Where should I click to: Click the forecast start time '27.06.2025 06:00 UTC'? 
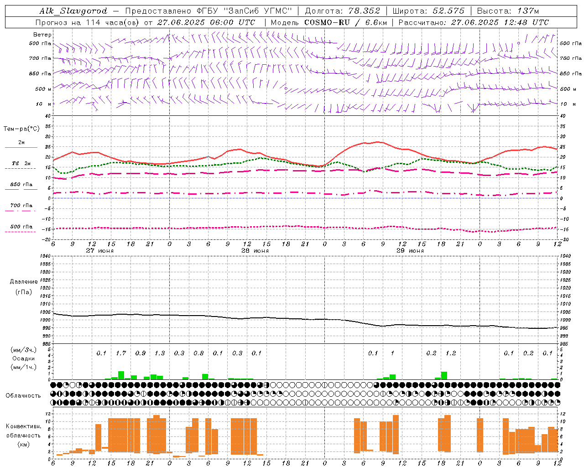(x=206, y=22)
